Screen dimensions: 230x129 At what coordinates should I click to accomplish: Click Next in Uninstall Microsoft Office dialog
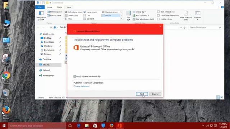coord(142,94)
